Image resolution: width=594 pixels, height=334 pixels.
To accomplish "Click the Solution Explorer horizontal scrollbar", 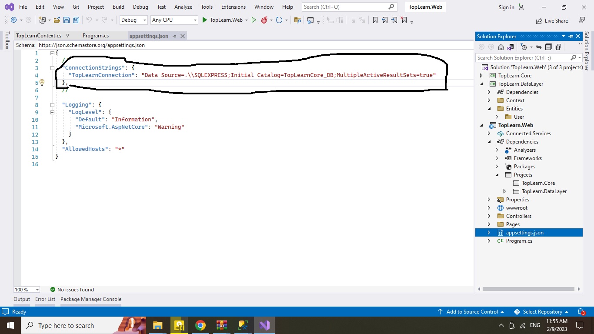I will click(528, 289).
